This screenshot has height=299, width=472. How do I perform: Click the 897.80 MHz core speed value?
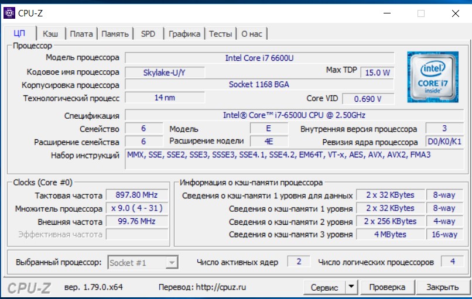coord(136,195)
